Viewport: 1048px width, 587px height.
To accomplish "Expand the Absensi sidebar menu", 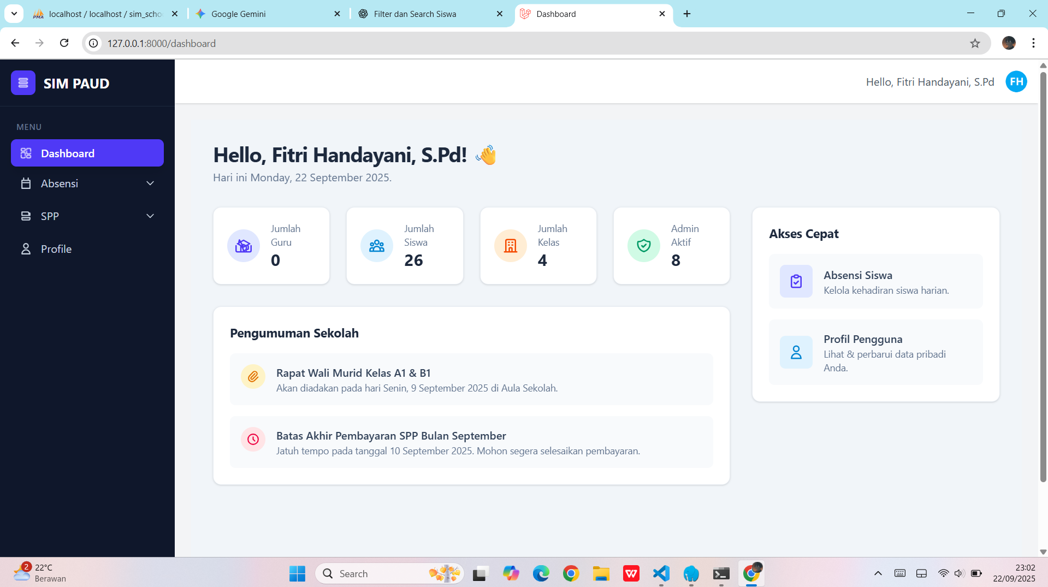I will click(87, 183).
